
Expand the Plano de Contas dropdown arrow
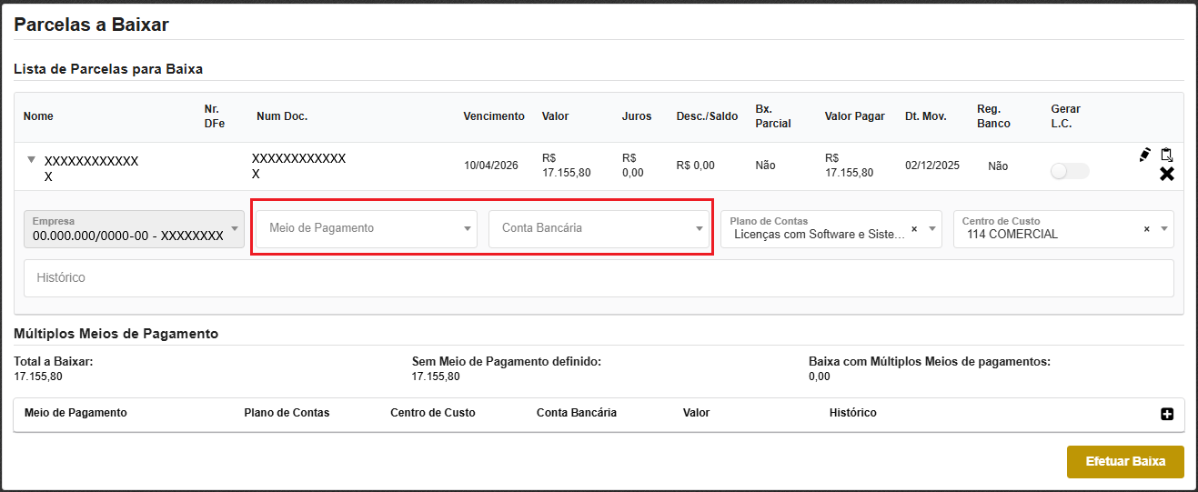(x=932, y=229)
